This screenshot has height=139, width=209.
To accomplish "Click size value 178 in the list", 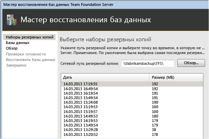I will click(155, 134).
